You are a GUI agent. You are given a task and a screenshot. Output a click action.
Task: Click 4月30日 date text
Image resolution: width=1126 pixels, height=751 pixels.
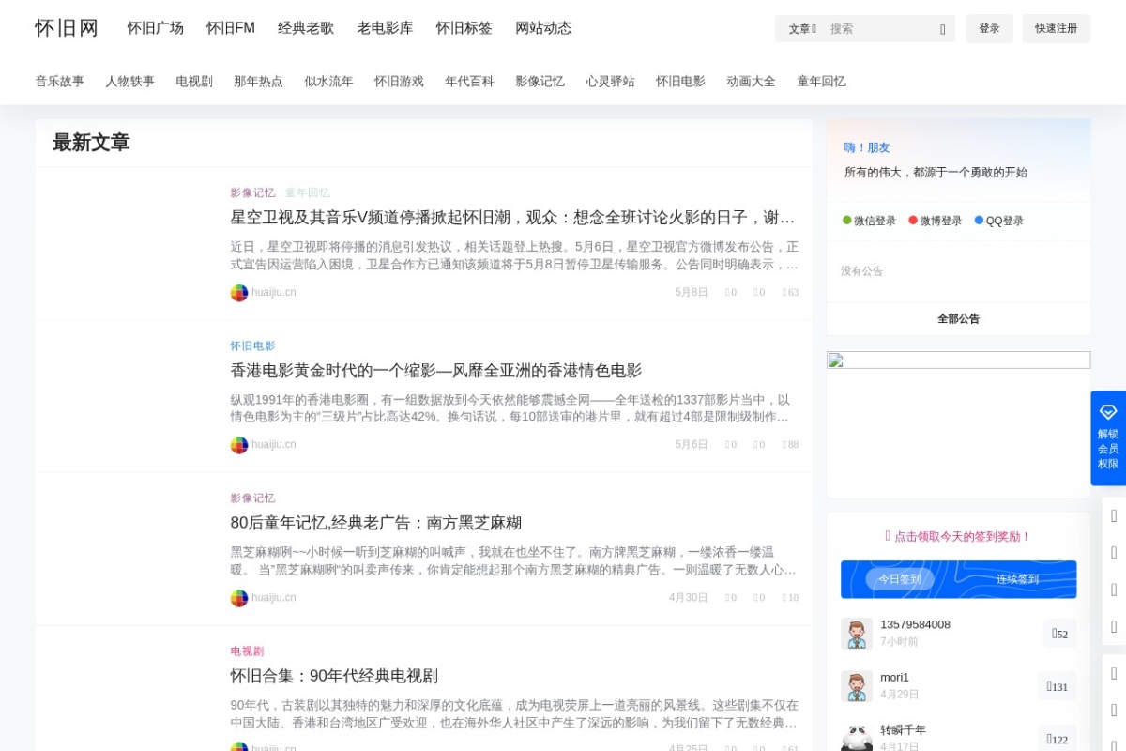click(x=689, y=598)
